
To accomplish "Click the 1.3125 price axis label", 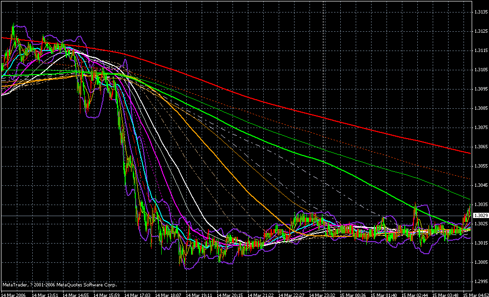I will click(481, 31).
